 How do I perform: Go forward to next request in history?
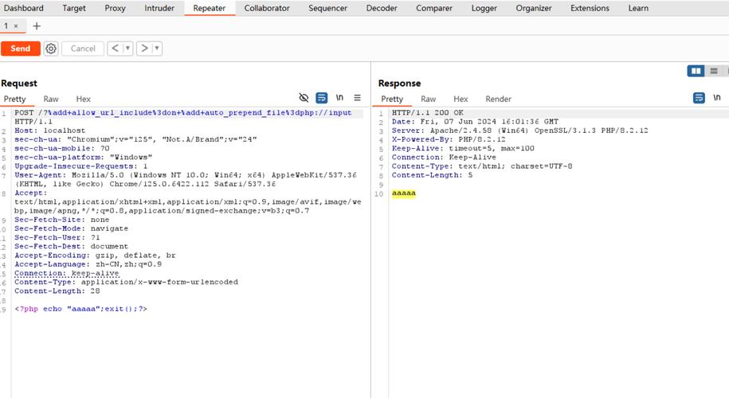point(144,49)
